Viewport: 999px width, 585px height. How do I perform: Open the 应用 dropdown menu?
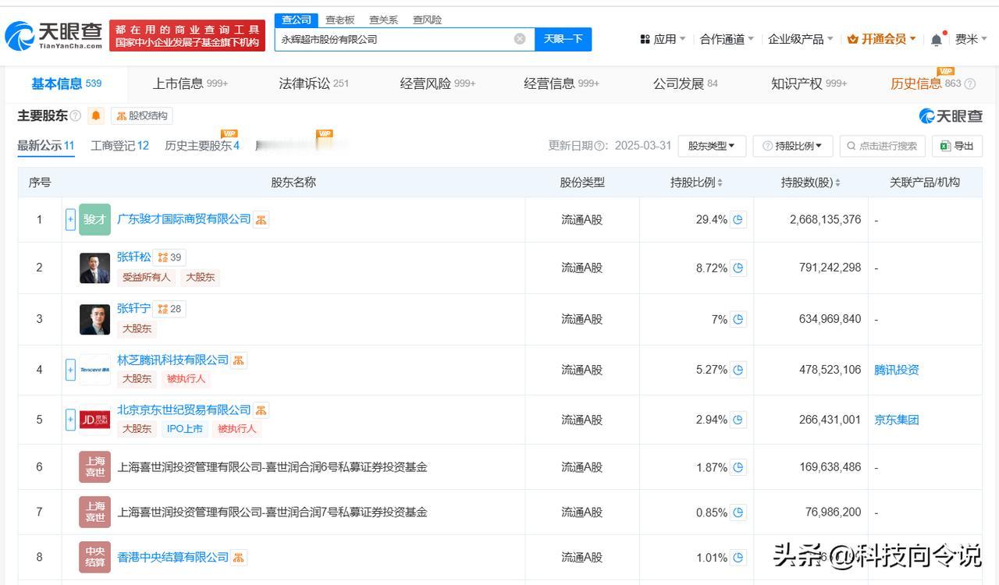(663, 39)
